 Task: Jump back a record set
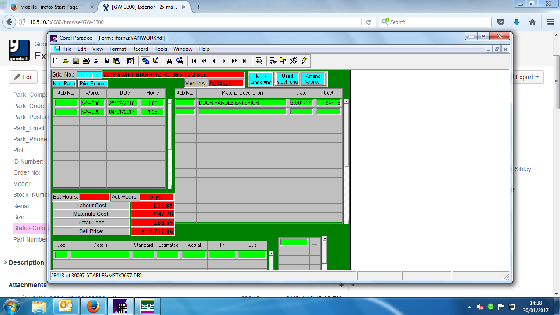coord(204,61)
